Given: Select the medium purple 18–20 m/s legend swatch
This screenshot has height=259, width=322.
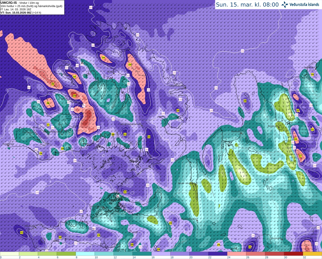Looking at the screenshot, I should point(180,254).
